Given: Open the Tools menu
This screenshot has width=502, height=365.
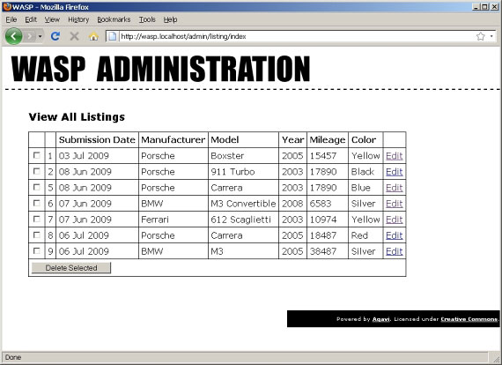Looking at the screenshot, I should point(147,19).
